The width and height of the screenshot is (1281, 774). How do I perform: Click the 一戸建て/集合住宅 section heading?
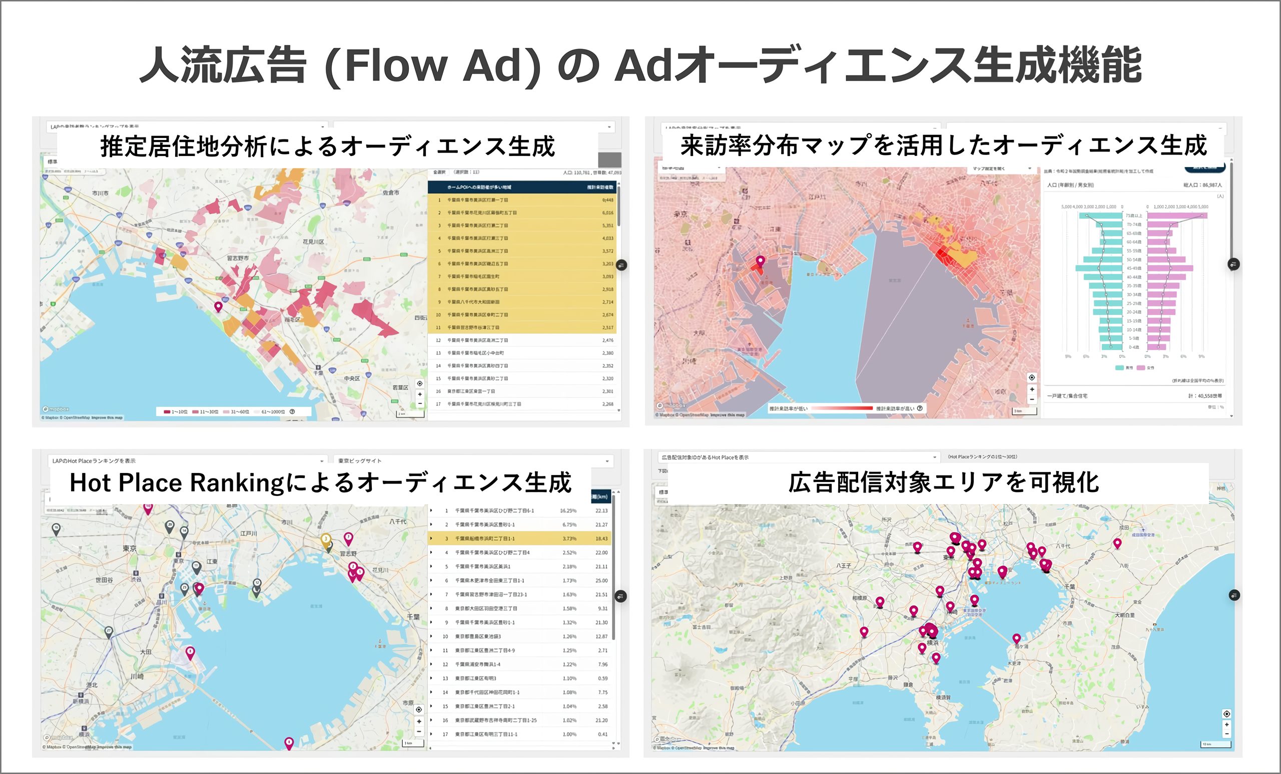point(1067,396)
